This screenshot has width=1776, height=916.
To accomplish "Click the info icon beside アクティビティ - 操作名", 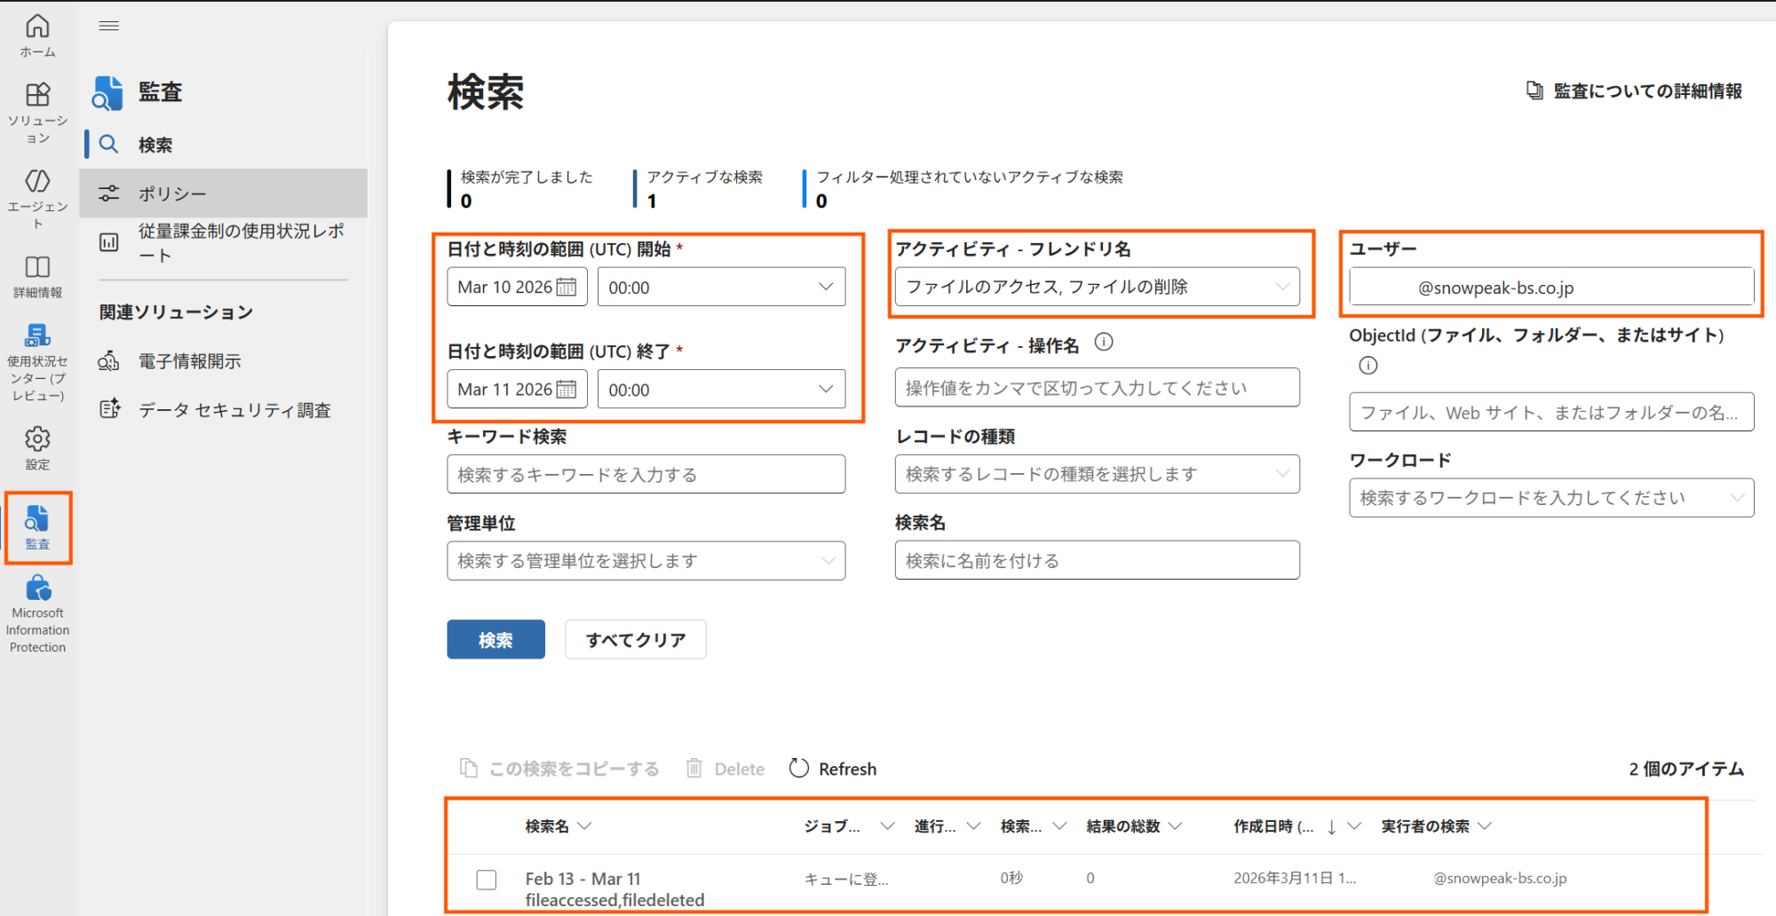I will [x=1104, y=342].
